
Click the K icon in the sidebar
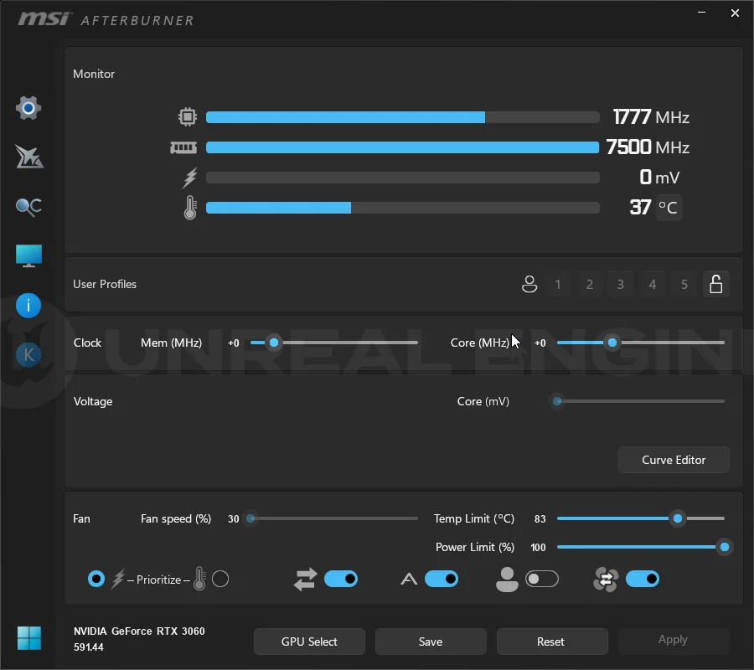28,355
